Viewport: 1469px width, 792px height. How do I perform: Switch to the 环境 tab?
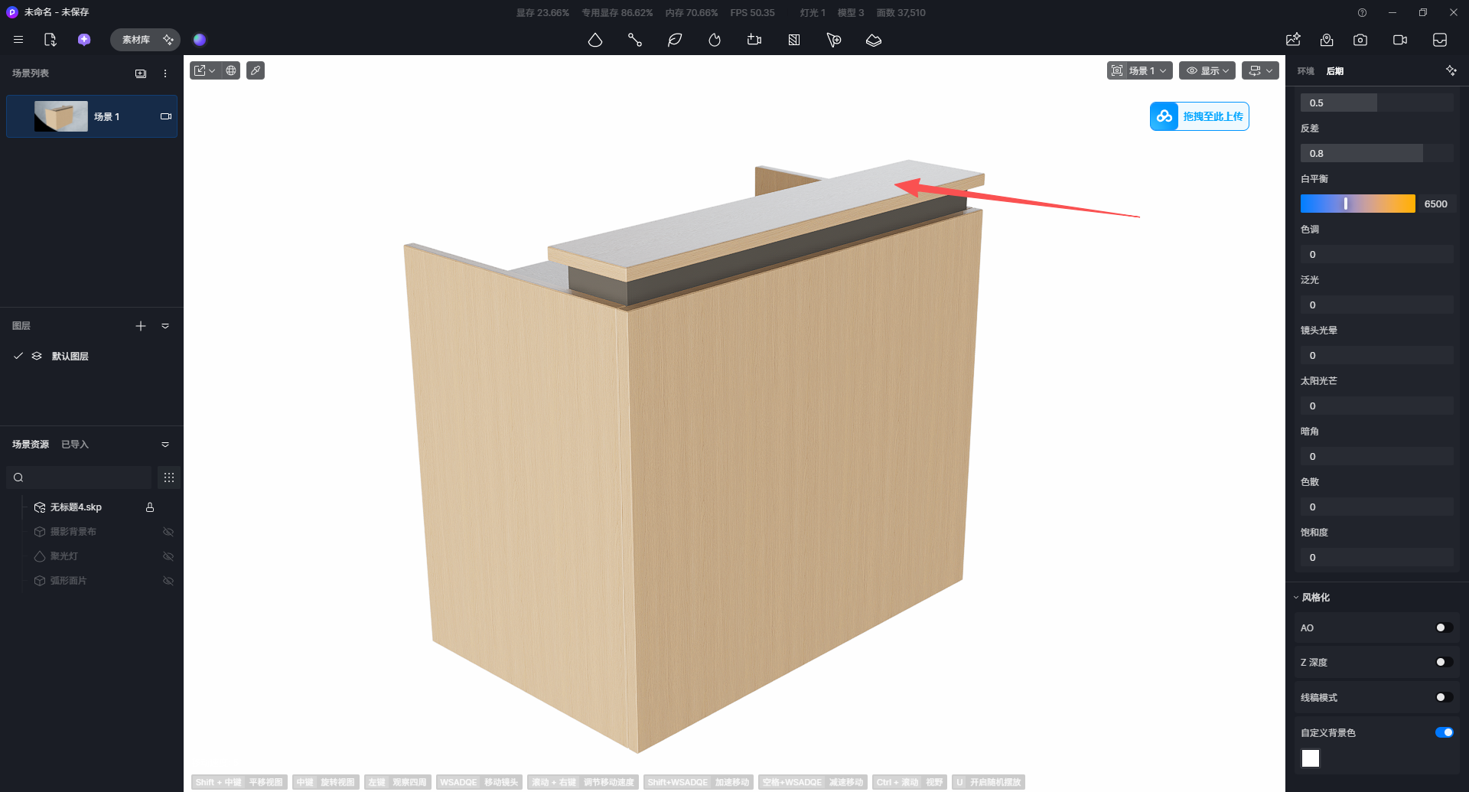coord(1305,71)
